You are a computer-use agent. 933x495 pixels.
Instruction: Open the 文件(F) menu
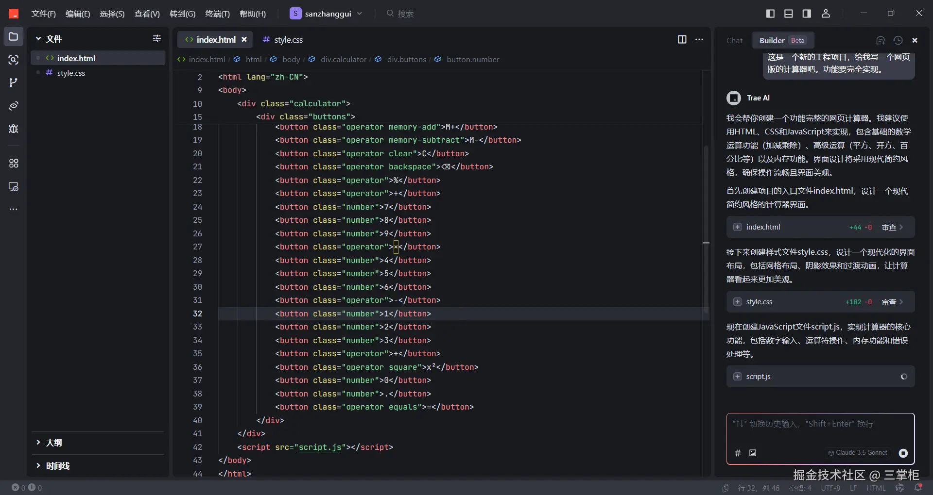point(44,14)
